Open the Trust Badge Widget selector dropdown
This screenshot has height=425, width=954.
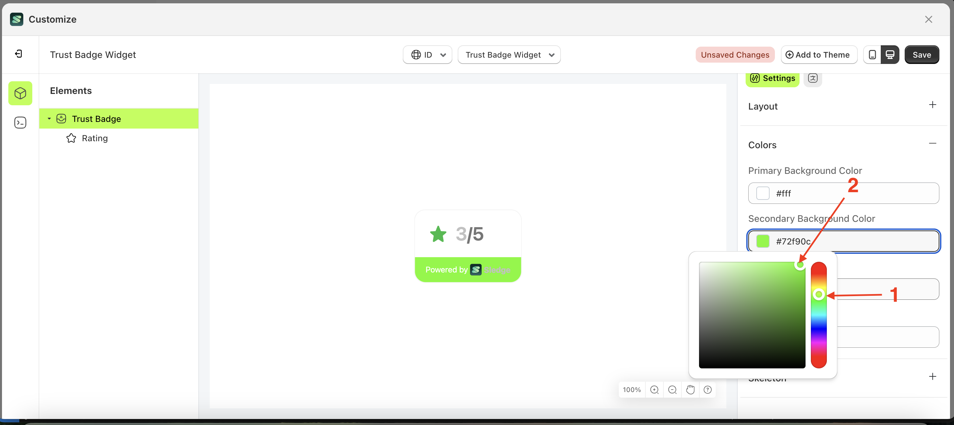(x=509, y=55)
